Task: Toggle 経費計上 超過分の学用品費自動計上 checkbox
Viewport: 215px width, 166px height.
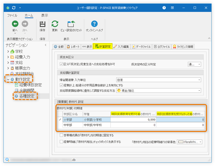Action: click(x=61, y=85)
